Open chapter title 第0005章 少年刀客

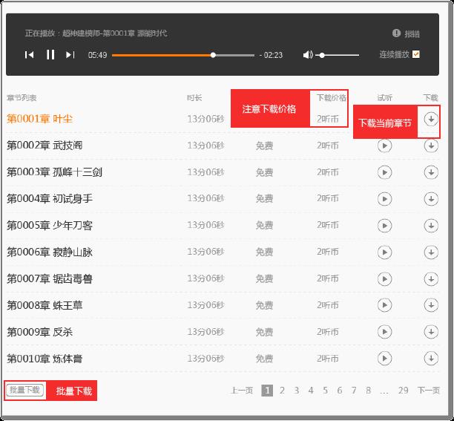point(50,226)
